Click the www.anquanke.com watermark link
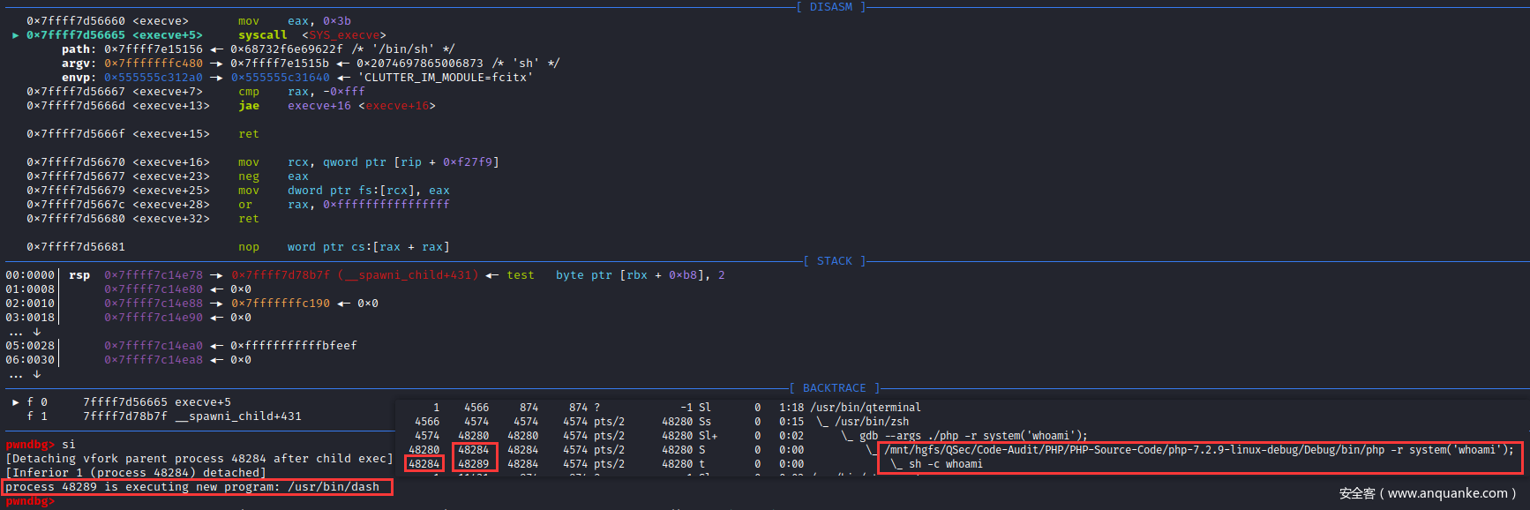1530x510 pixels. pyautogui.click(x=1447, y=493)
